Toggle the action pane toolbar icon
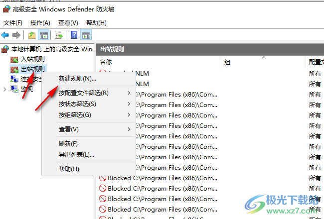 click(86, 35)
